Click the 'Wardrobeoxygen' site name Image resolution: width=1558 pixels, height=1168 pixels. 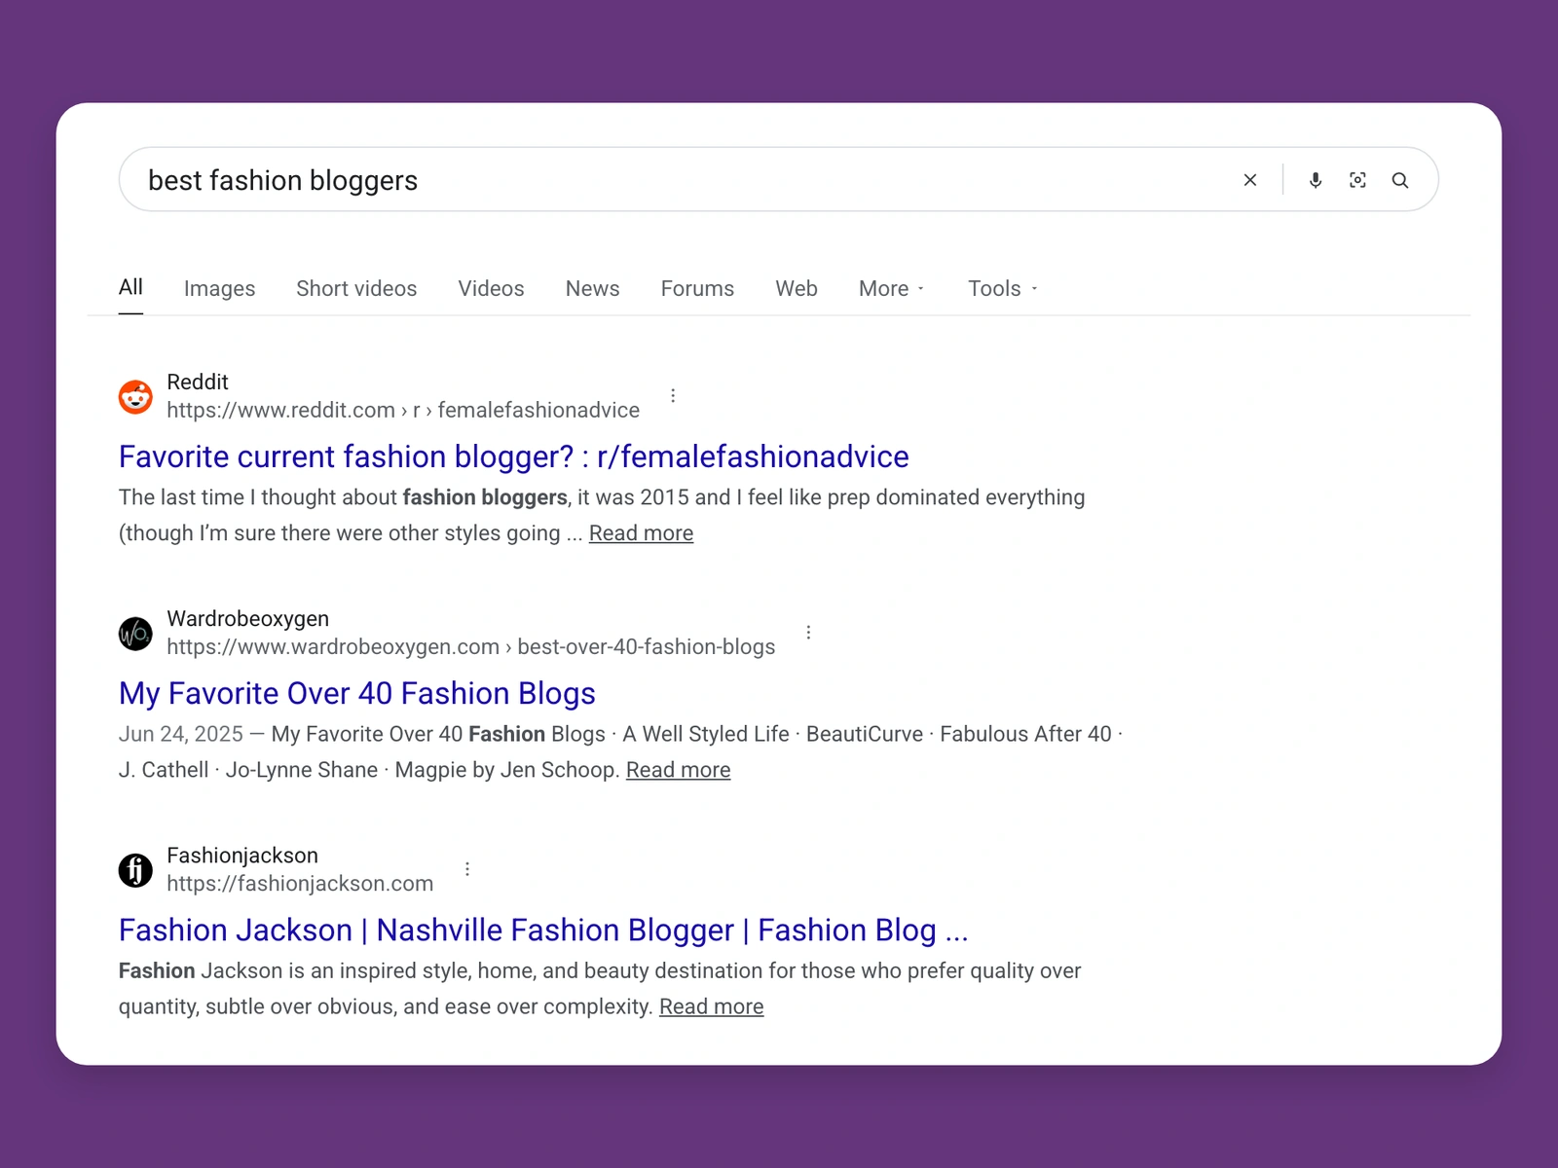click(247, 619)
